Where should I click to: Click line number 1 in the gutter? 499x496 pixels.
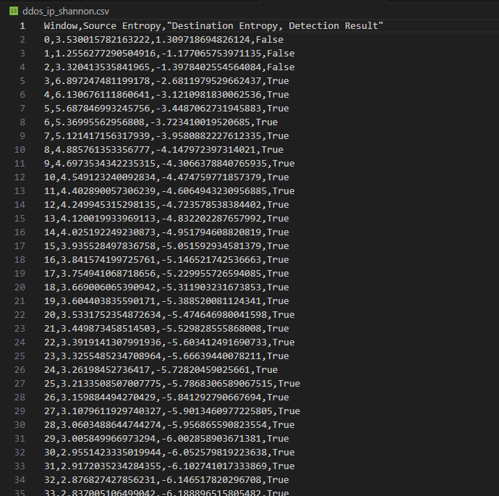(22, 26)
